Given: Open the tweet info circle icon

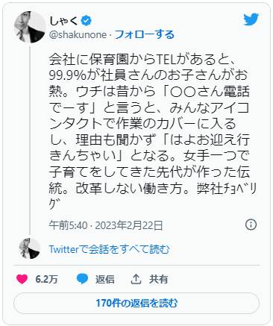Looking at the screenshot, I should click(251, 225).
